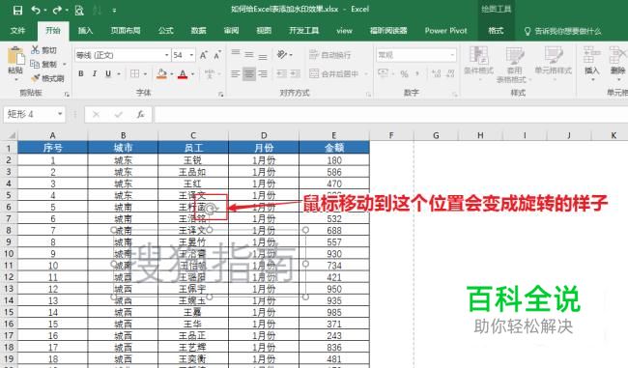This screenshot has height=368, width=628.
Task: Open the 公式 ribbon tab
Action: point(165,31)
